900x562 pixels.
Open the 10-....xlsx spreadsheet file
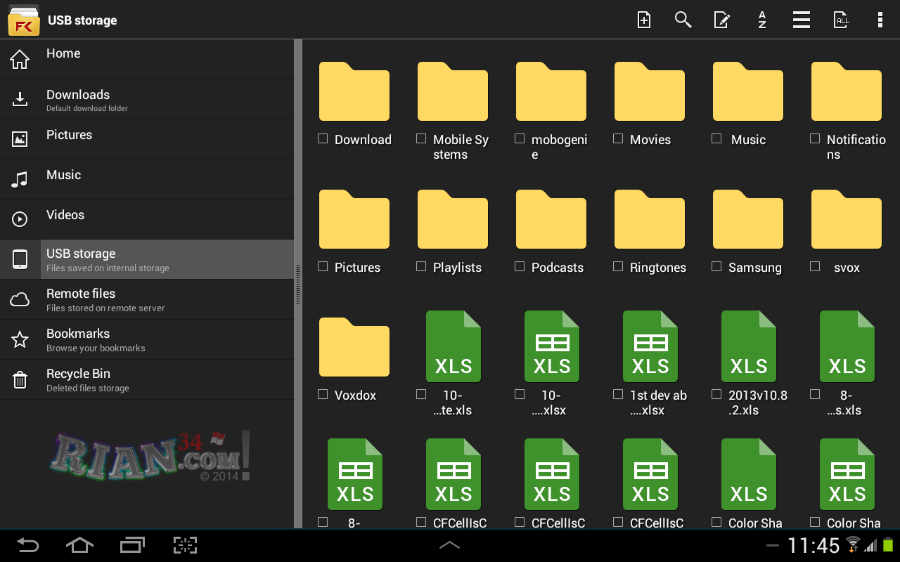pos(551,346)
